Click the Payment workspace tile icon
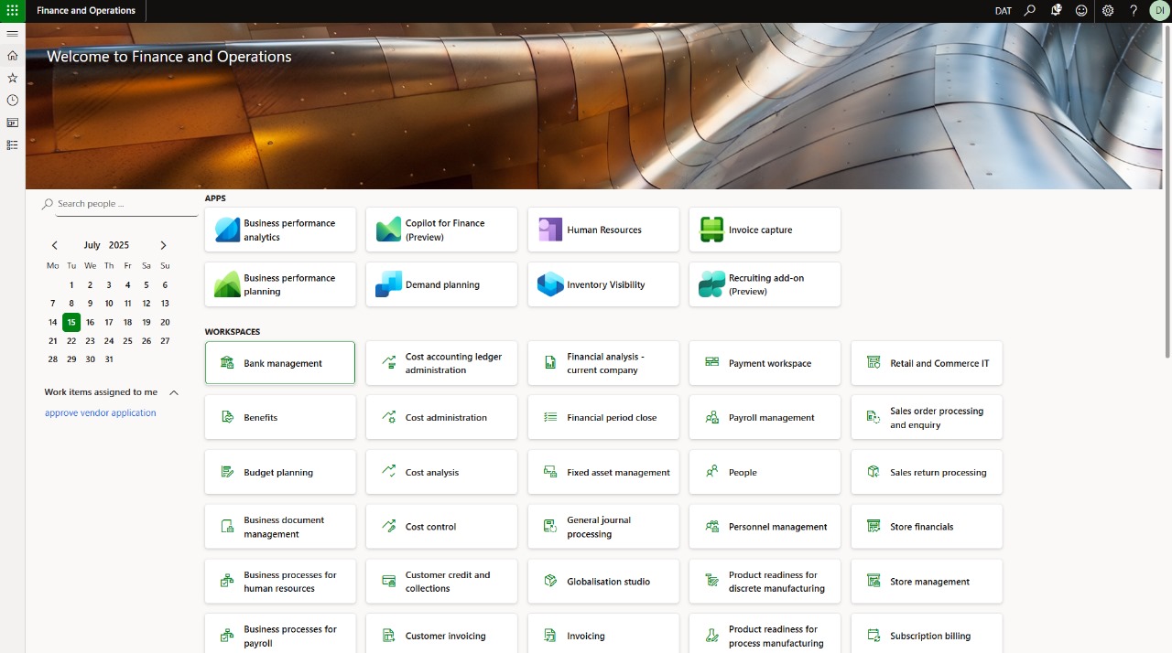Viewport: 1172px width, 653px height. pyautogui.click(x=712, y=363)
